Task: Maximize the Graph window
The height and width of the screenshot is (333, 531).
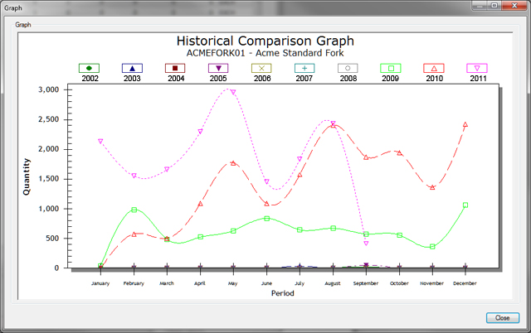Action: (x=494, y=6)
